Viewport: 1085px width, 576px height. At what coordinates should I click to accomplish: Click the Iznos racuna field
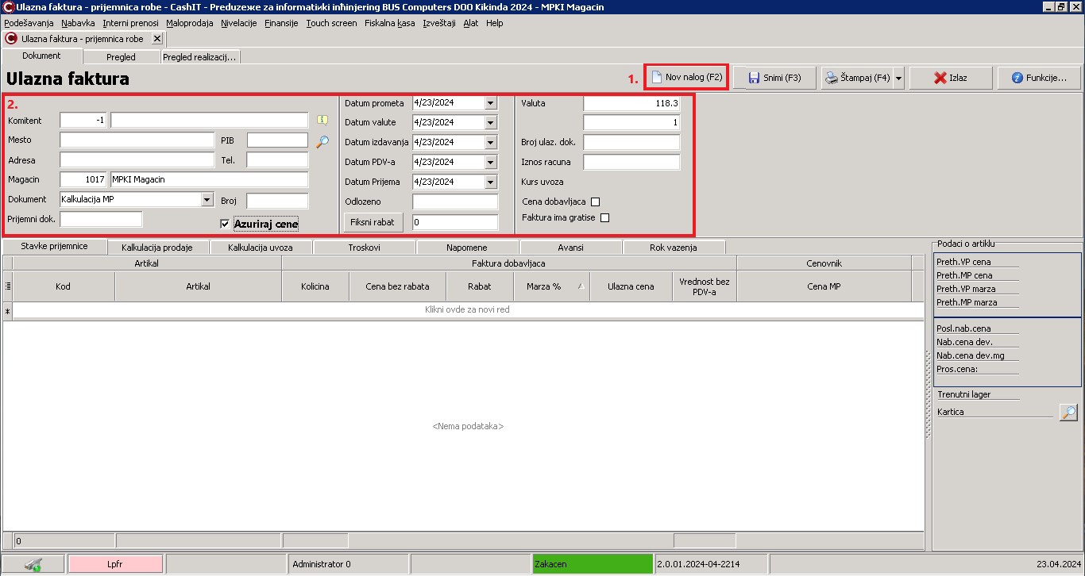pos(632,163)
